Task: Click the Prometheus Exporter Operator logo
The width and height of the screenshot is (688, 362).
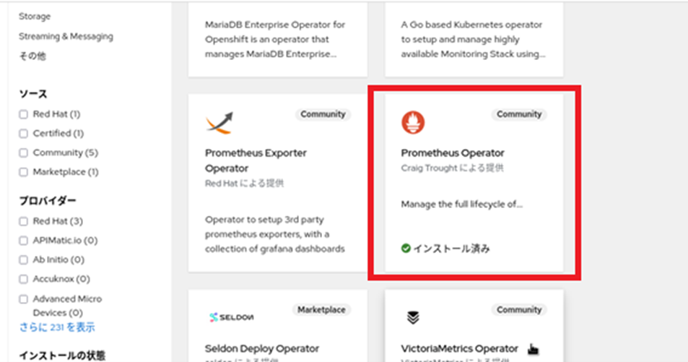Action: tap(219, 124)
